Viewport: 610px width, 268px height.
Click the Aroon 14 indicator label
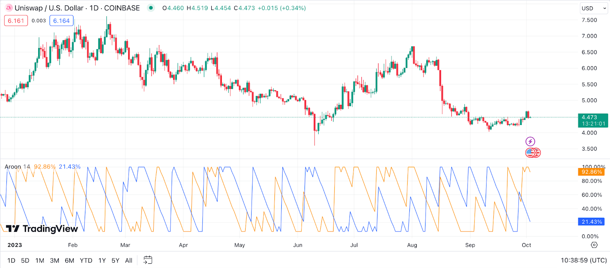17,167
